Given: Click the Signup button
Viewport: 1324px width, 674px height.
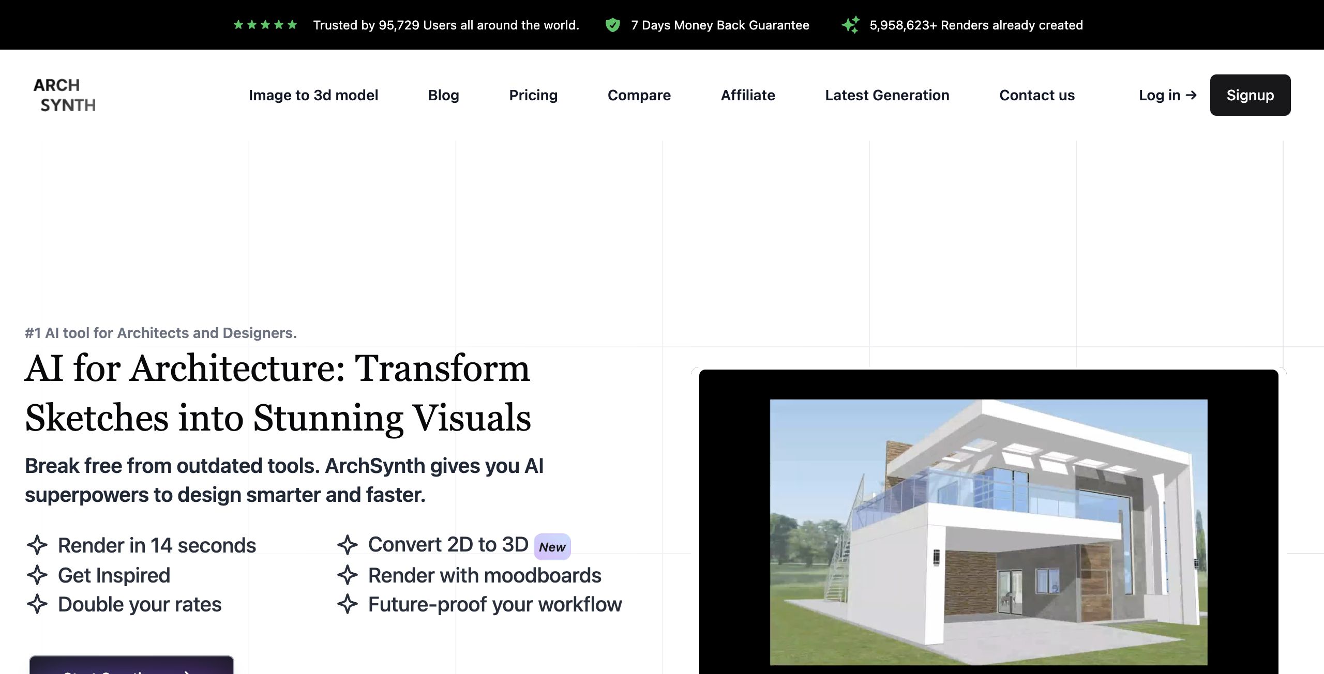Looking at the screenshot, I should click(x=1250, y=95).
